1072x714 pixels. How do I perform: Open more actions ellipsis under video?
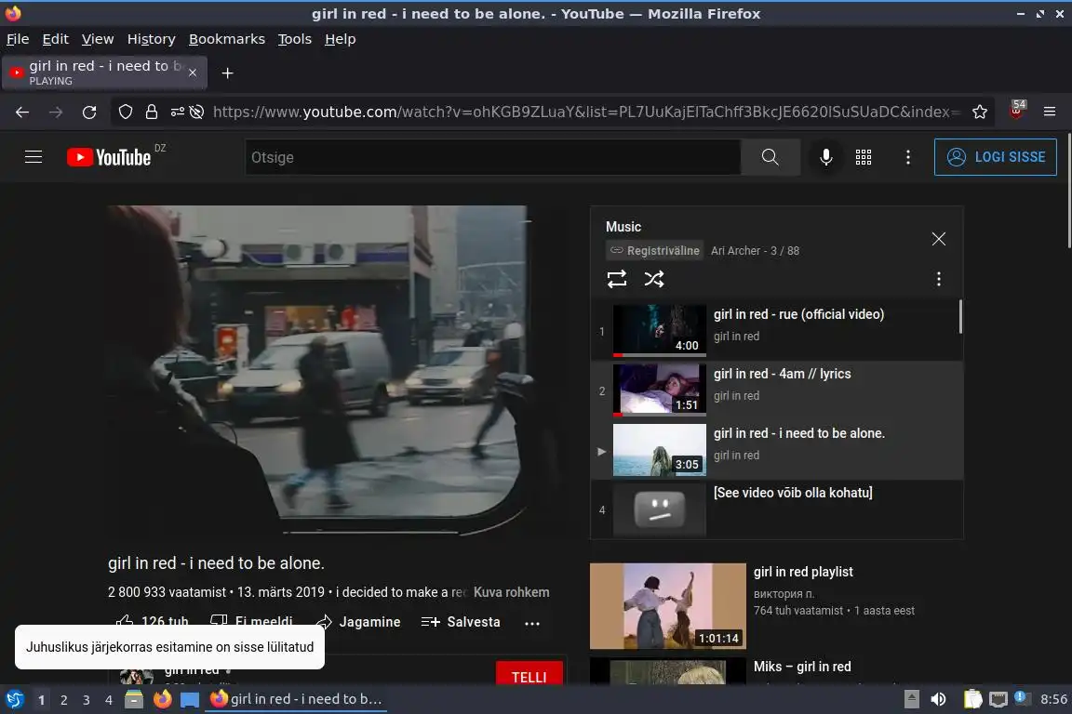pos(532,623)
